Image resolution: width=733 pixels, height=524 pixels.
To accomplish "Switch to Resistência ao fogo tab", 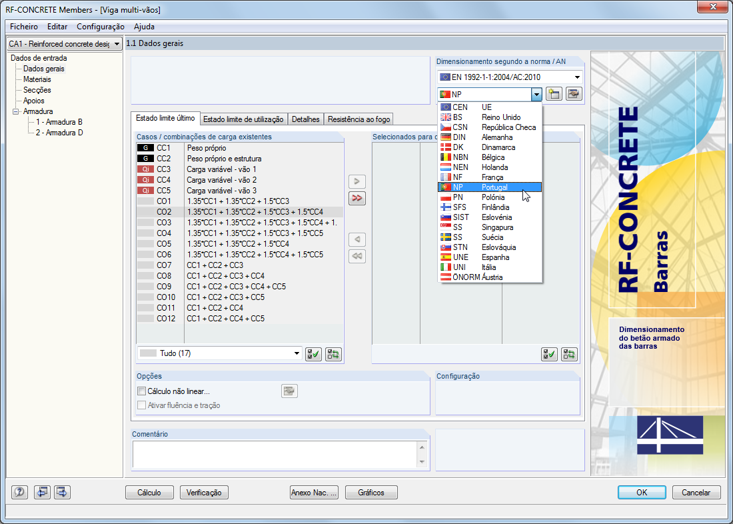I will (359, 119).
